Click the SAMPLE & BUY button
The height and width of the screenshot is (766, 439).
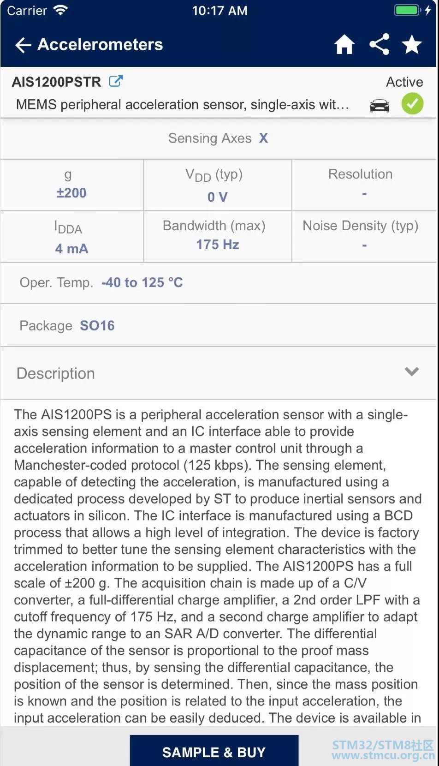pyautogui.click(x=214, y=750)
